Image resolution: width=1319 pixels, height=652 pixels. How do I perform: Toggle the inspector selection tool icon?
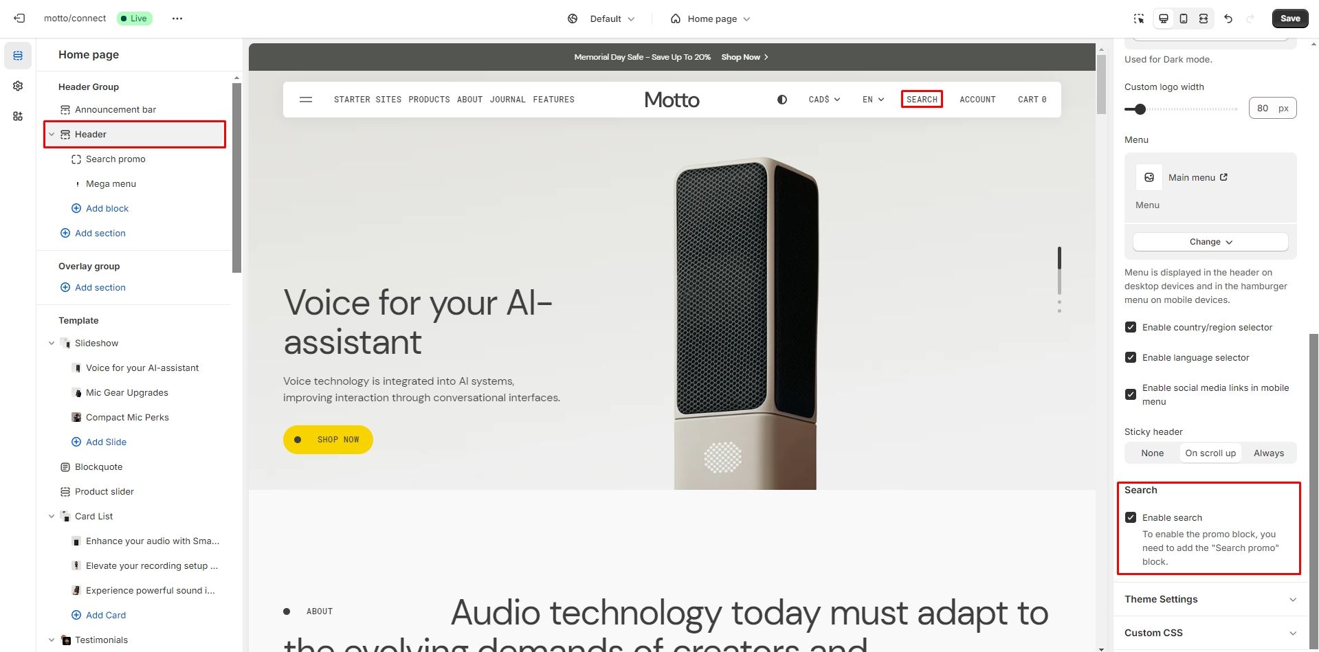coord(1139,19)
